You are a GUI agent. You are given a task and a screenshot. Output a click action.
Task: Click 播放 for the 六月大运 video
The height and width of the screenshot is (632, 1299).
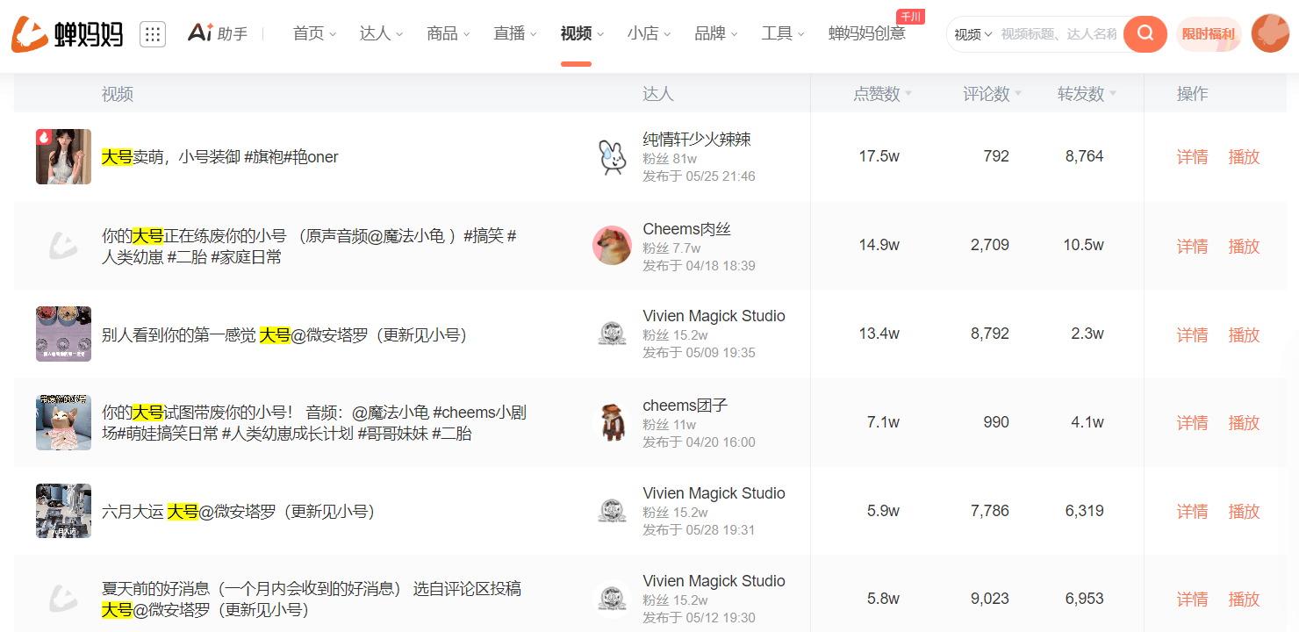point(1244,511)
